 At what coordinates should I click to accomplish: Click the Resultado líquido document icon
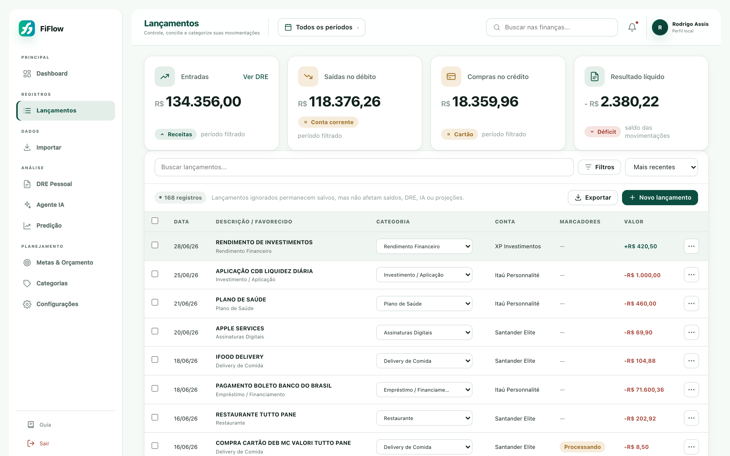tap(594, 77)
